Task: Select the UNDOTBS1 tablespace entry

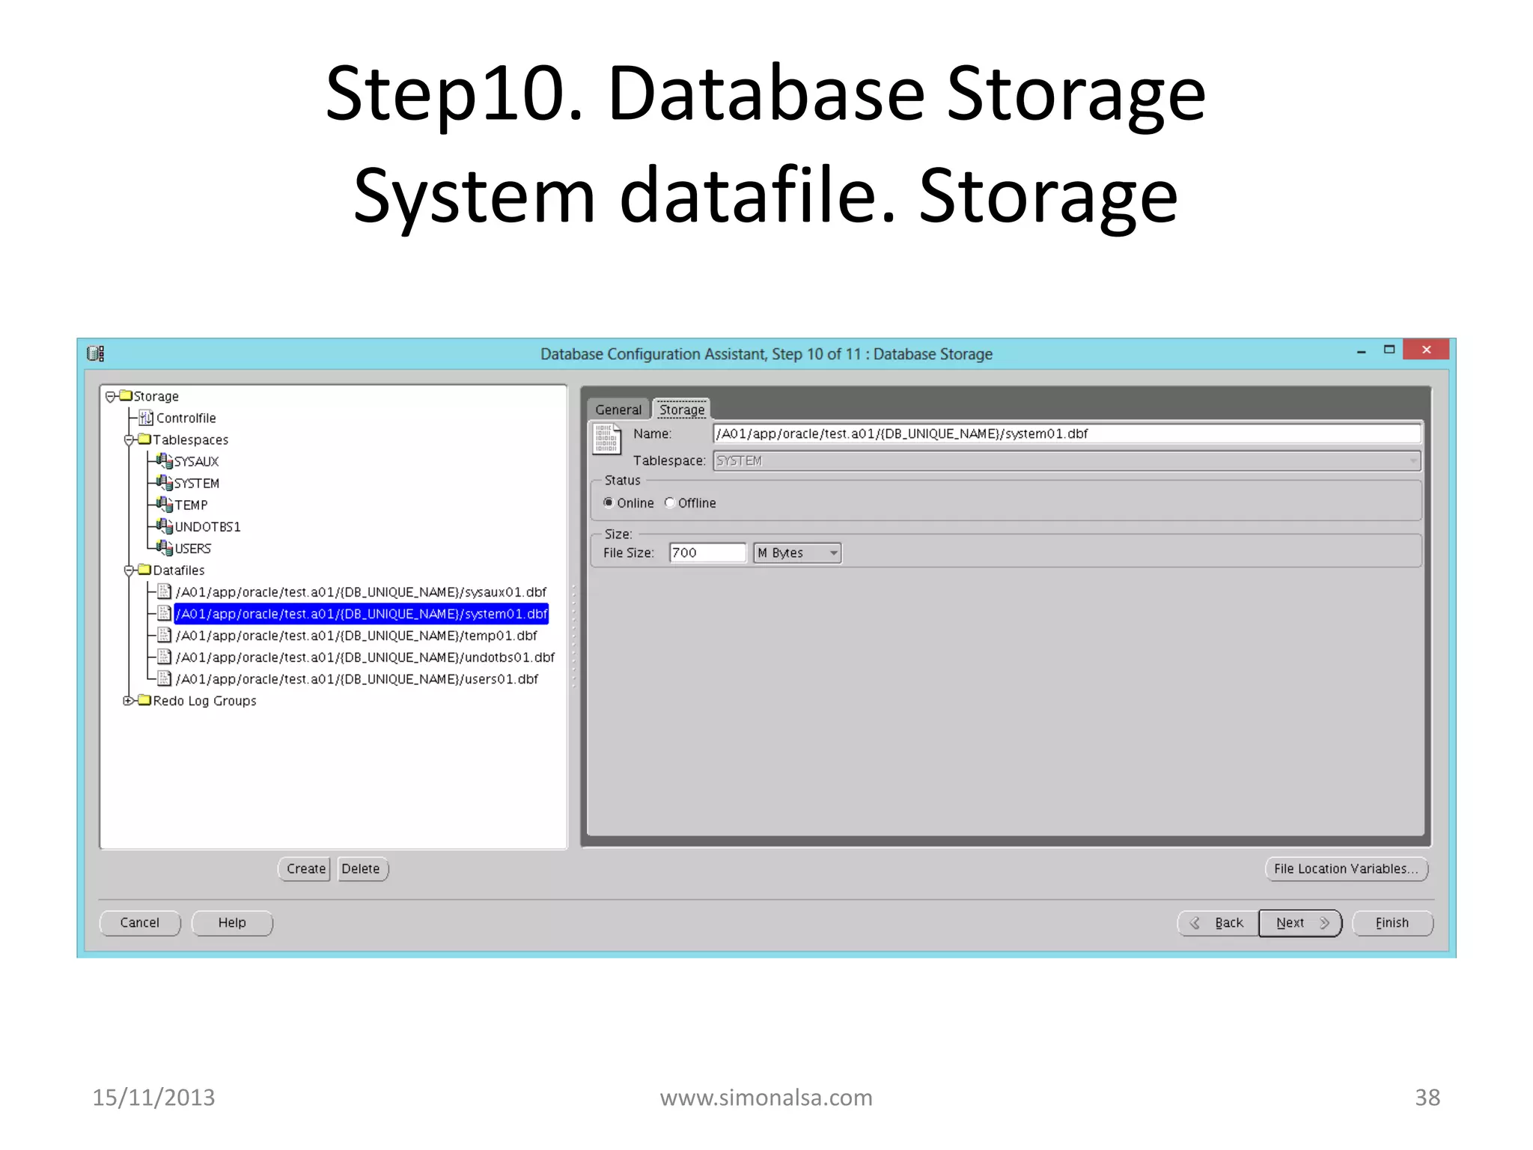Action: [x=207, y=526]
